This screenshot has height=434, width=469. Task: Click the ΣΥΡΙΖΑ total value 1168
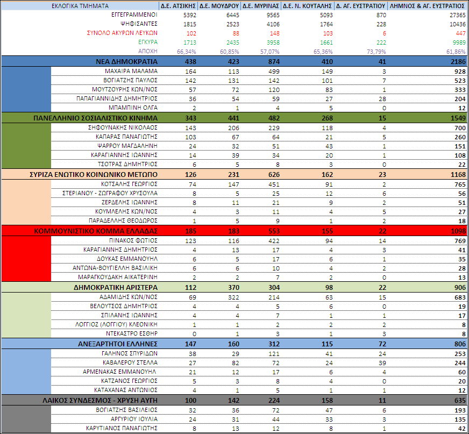pyautogui.click(x=458, y=174)
